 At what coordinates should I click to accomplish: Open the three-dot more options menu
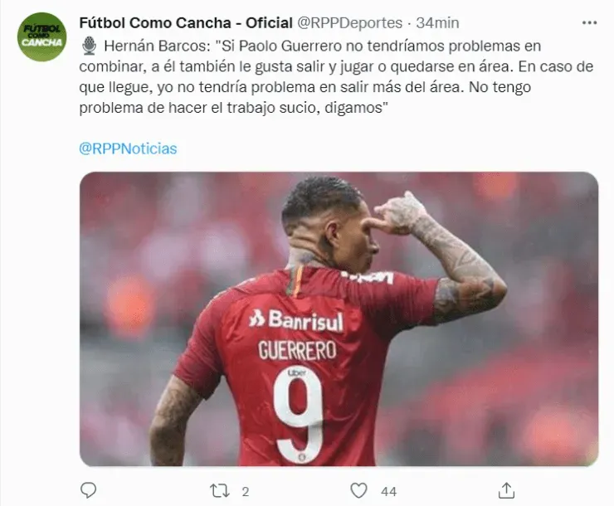pyautogui.click(x=589, y=22)
